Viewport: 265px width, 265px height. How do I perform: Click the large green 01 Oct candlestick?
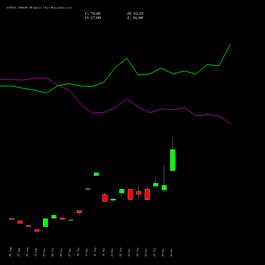(x=173, y=160)
